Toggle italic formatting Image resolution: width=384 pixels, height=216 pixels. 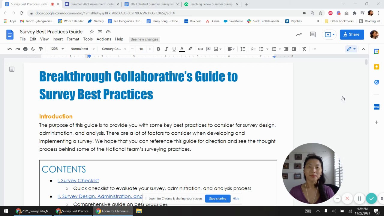click(166, 49)
